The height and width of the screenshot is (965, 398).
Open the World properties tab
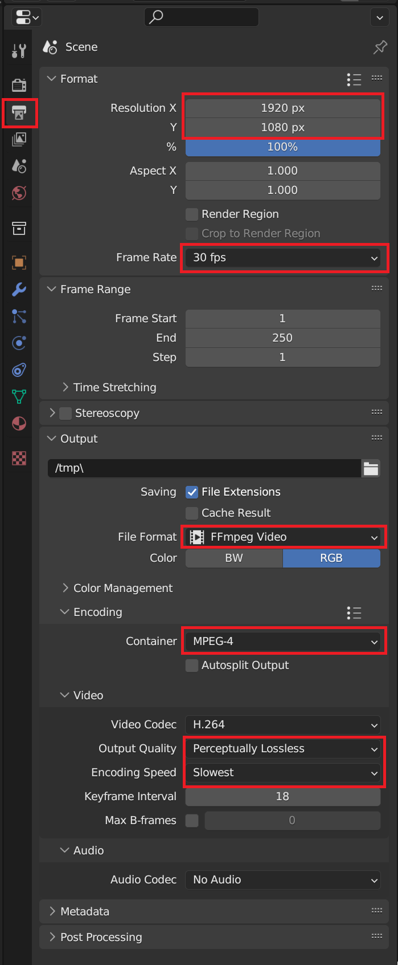[x=19, y=193]
